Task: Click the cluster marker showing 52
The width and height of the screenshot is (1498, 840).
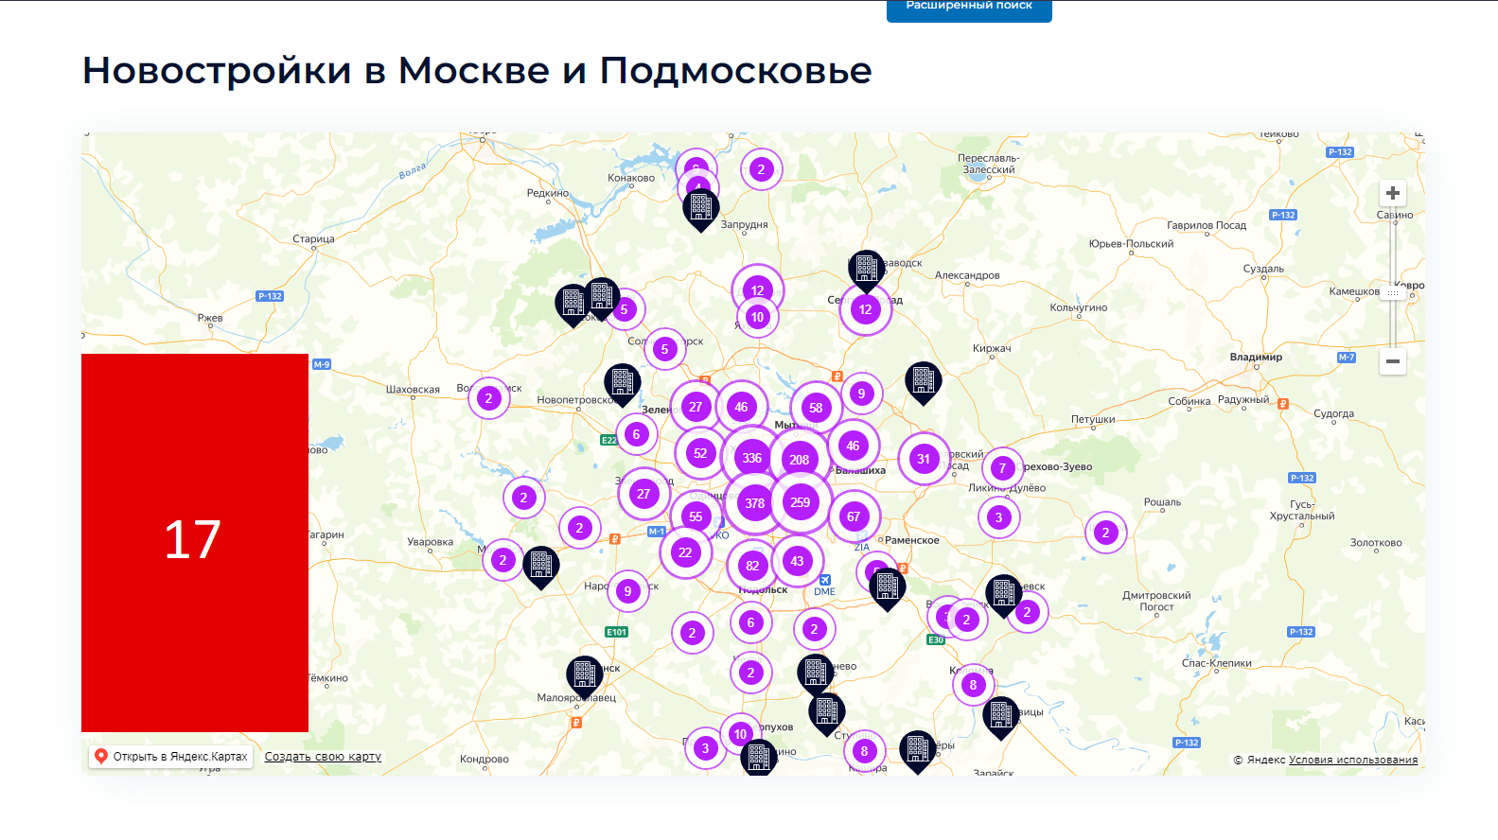Action: tap(700, 453)
